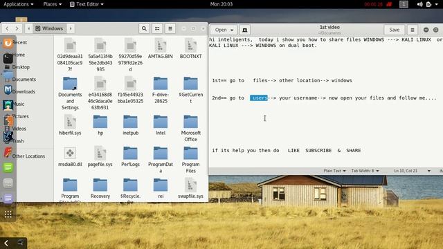Open the inetpub folder

pos(131,124)
